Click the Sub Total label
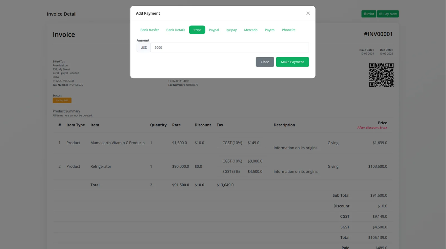 click(x=341, y=195)
